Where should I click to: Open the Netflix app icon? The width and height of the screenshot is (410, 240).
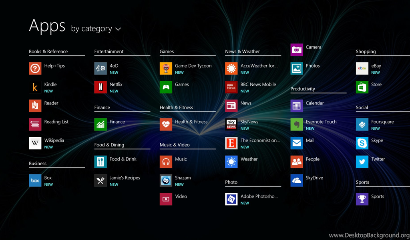coord(100,87)
